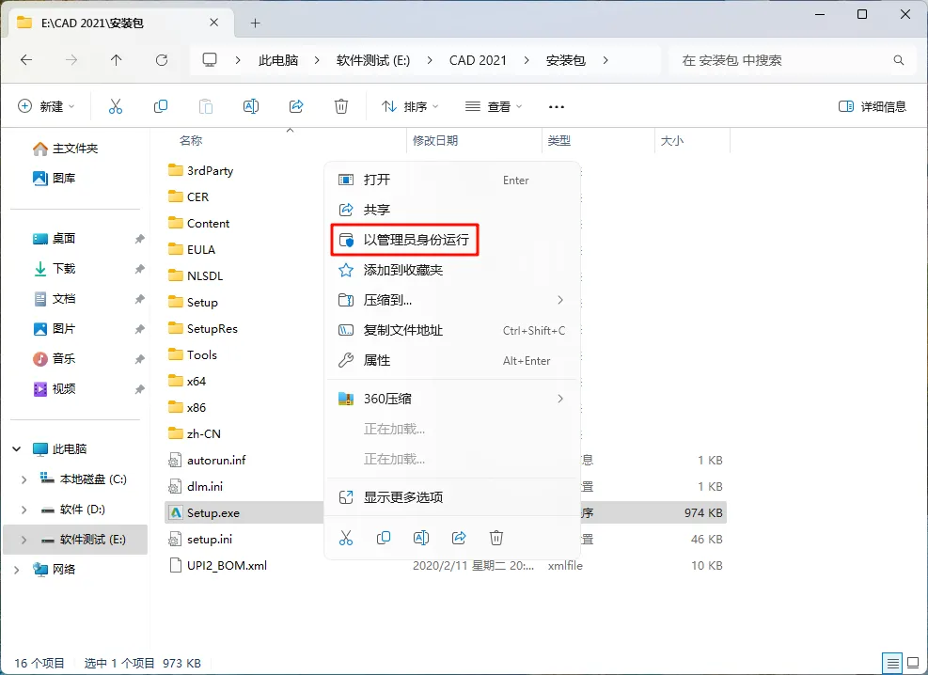This screenshot has width=928, height=675.
Task: Sort by the 修改日期 column header
Action: pyautogui.click(x=435, y=141)
